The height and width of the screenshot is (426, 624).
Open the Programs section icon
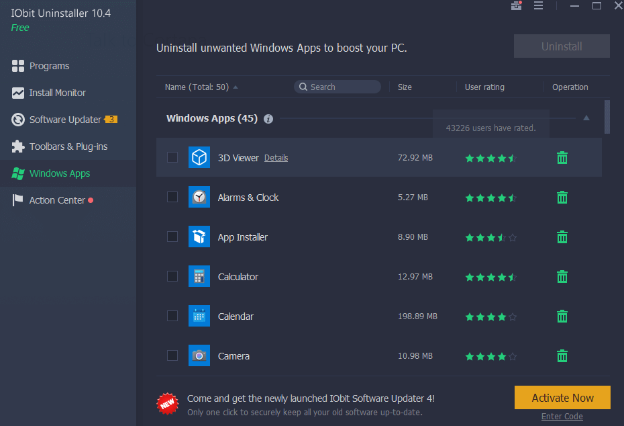18,66
